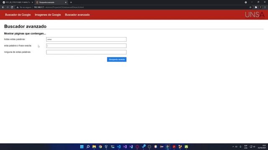Open Chrome's three-dot menu
This screenshot has height=150, width=268.
265,7
